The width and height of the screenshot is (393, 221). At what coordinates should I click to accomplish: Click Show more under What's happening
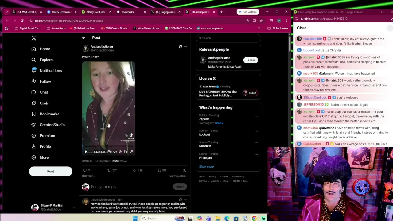point(206,167)
